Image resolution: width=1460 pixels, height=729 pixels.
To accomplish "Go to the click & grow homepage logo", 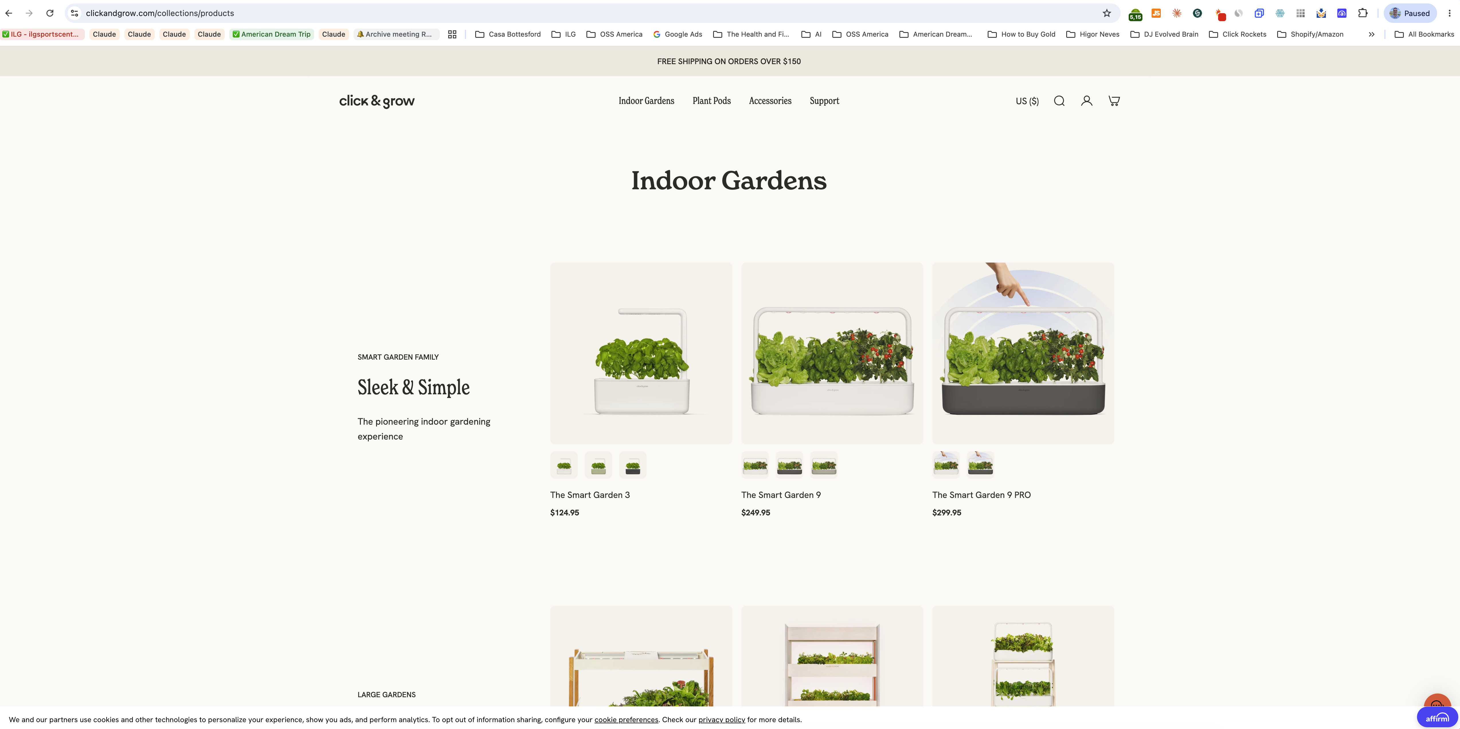I will pos(377,101).
